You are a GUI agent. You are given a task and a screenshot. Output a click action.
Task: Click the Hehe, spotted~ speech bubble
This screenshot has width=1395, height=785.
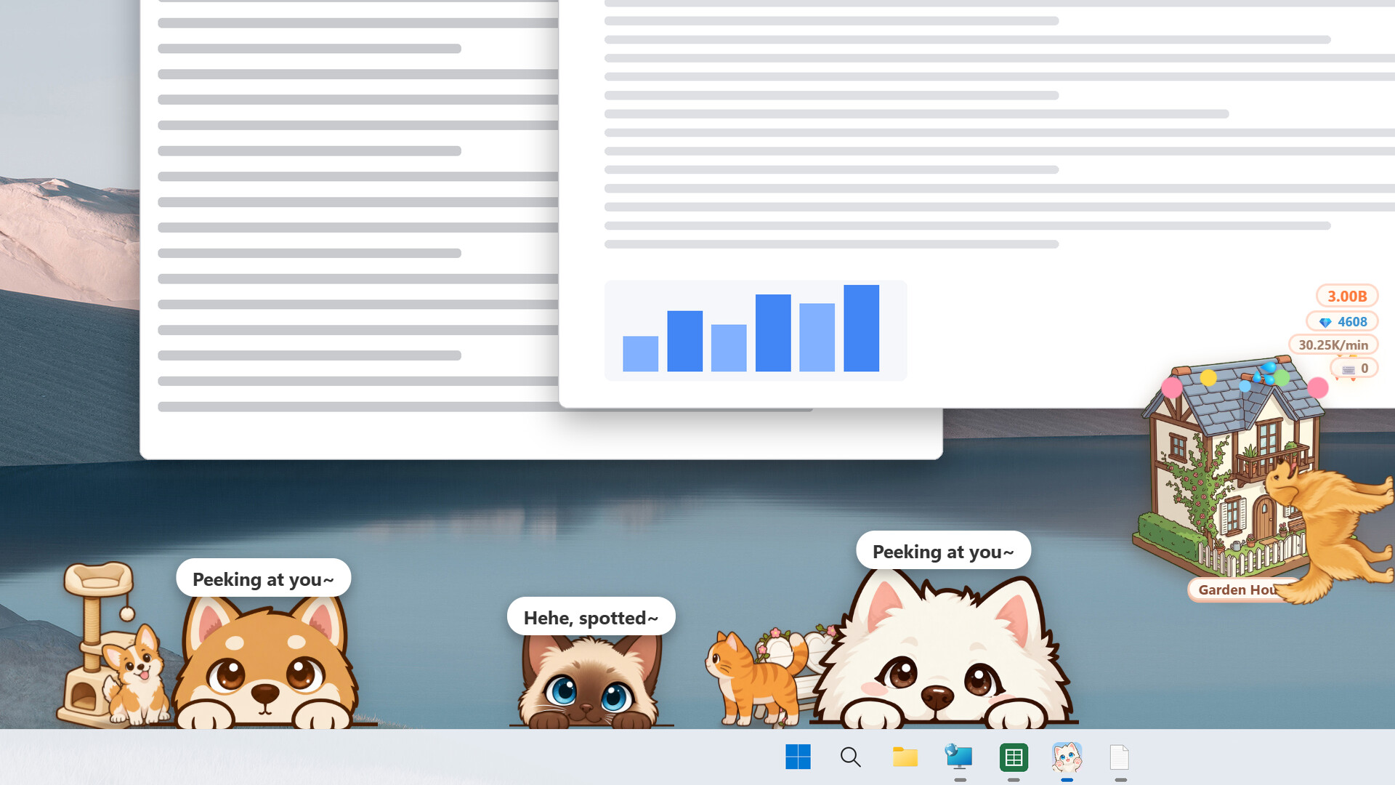click(x=591, y=617)
